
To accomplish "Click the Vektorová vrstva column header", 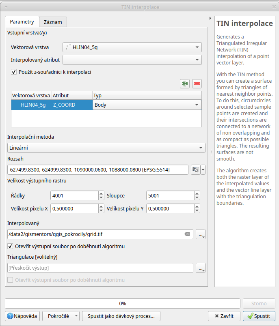I will tap(31, 95).
